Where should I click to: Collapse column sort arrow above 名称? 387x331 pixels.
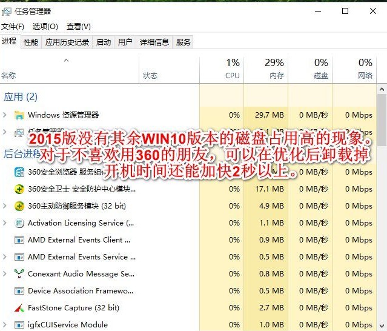pos(66,60)
